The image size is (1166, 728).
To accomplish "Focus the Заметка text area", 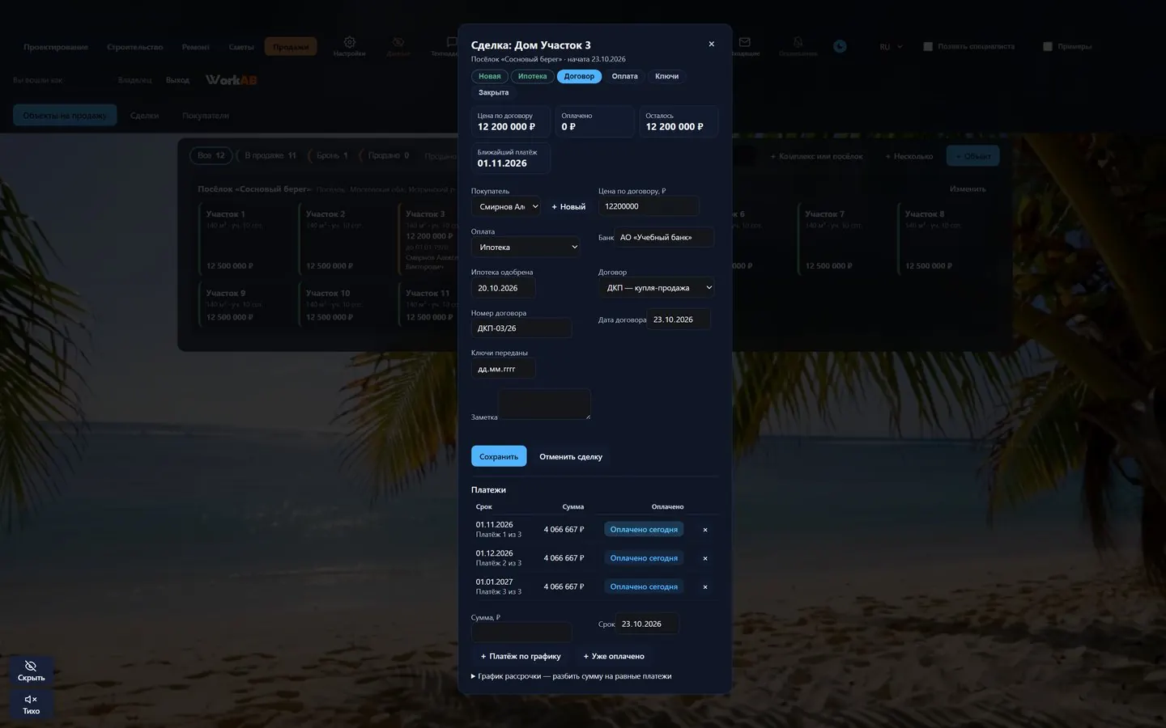I will point(544,404).
